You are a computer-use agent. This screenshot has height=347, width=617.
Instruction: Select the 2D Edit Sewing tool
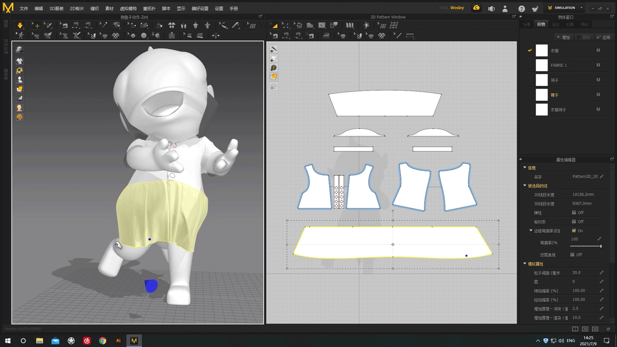pos(274,36)
